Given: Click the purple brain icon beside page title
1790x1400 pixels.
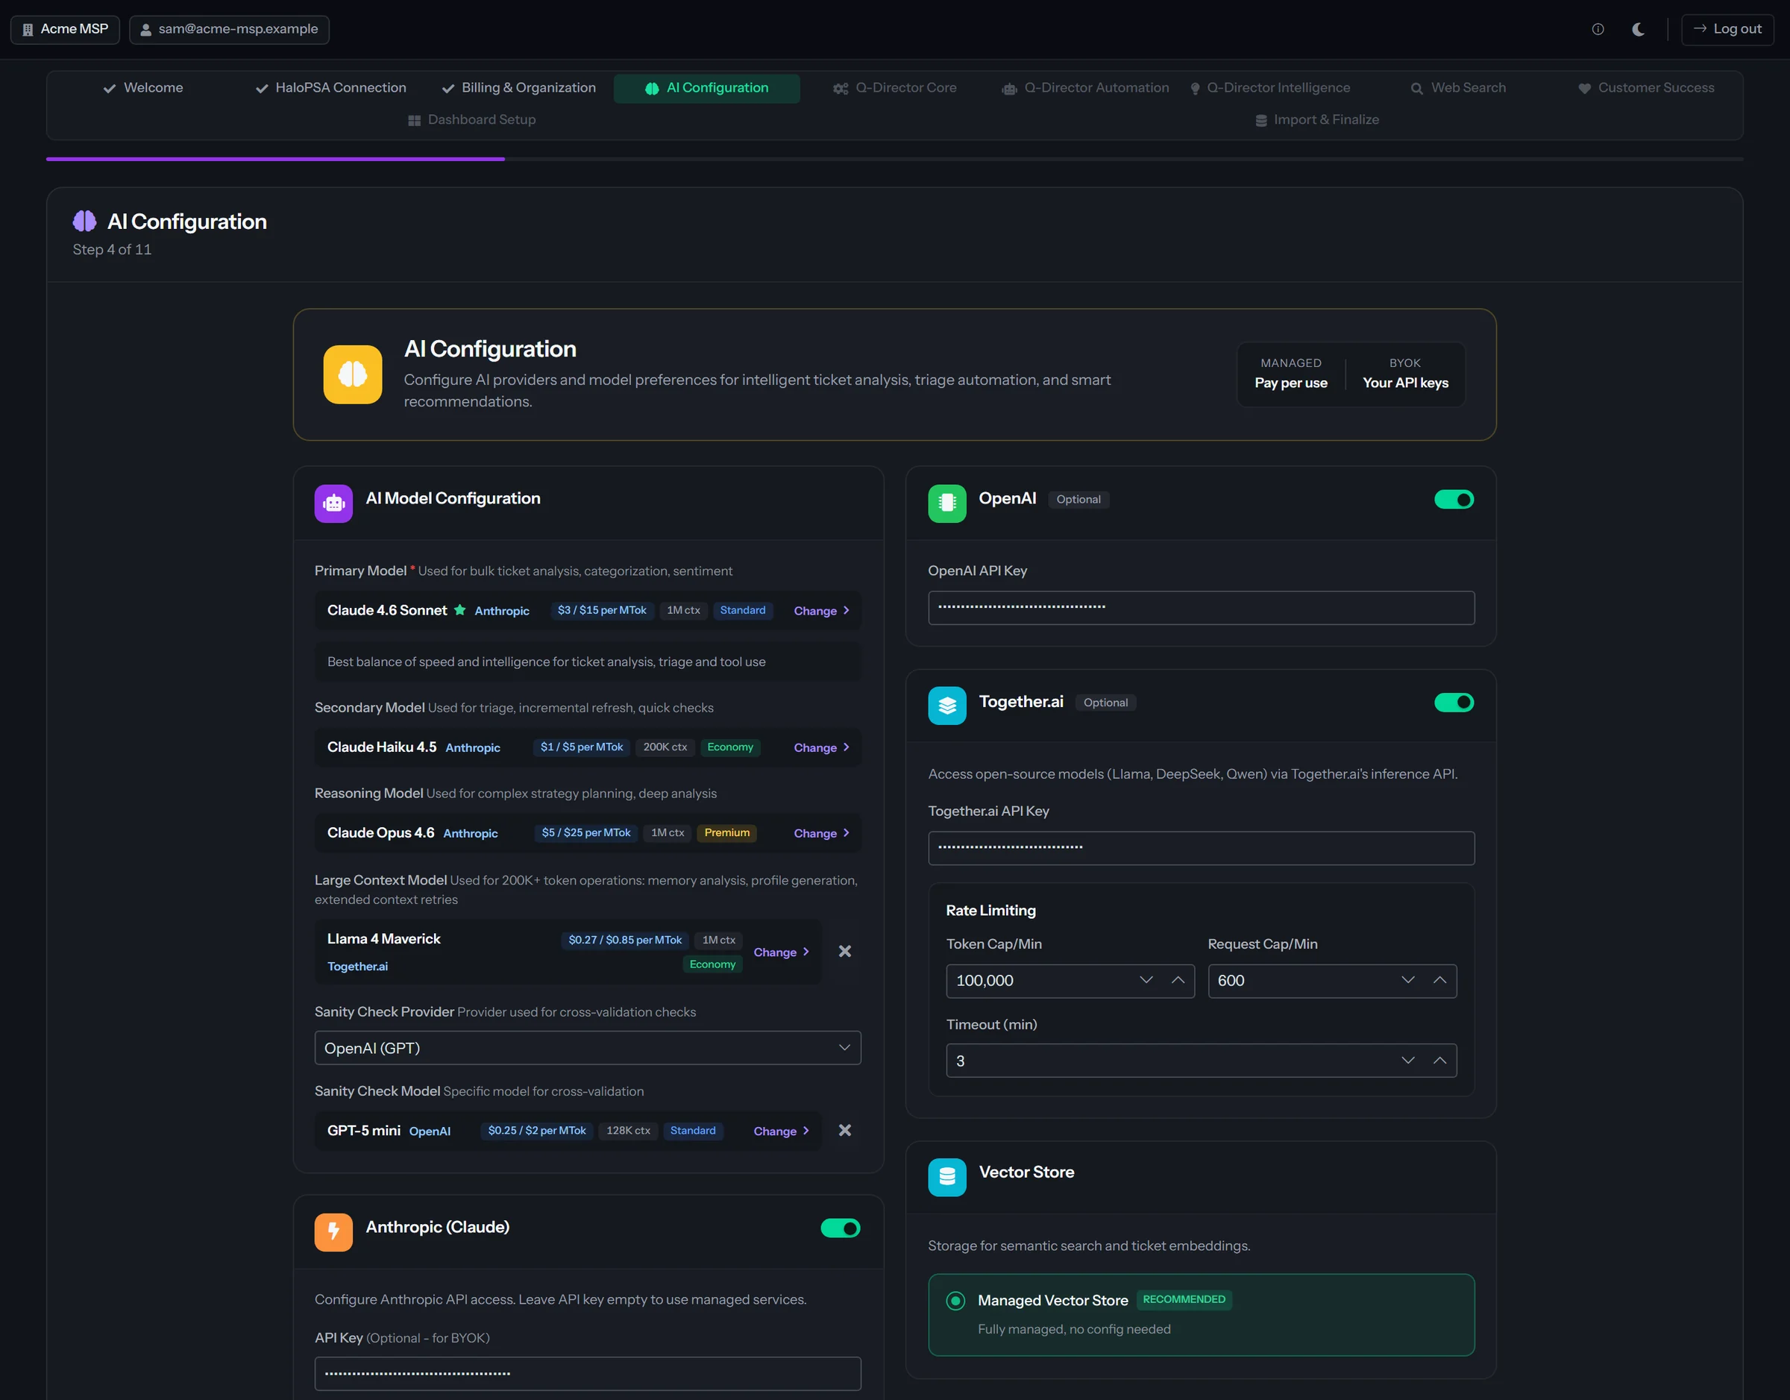Looking at the screenshot, I should click(84, 221).
